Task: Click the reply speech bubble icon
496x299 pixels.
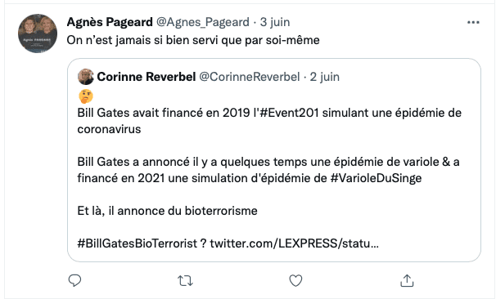Action: [x=75, y=280]
